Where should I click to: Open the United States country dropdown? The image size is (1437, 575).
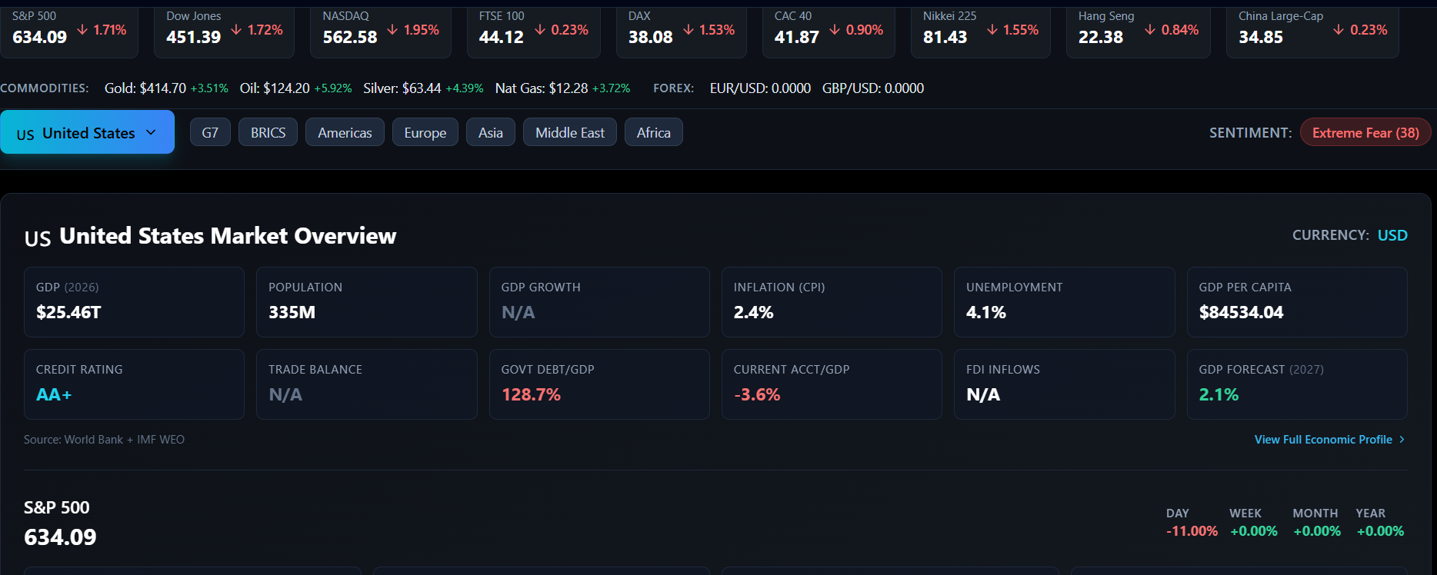tap(88, 132)
